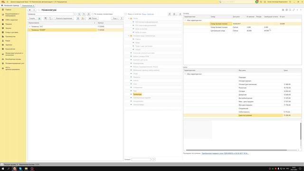Open the favorites star in title bar
This screenshot has height=171, width=304.
click(x=265, y=2)
